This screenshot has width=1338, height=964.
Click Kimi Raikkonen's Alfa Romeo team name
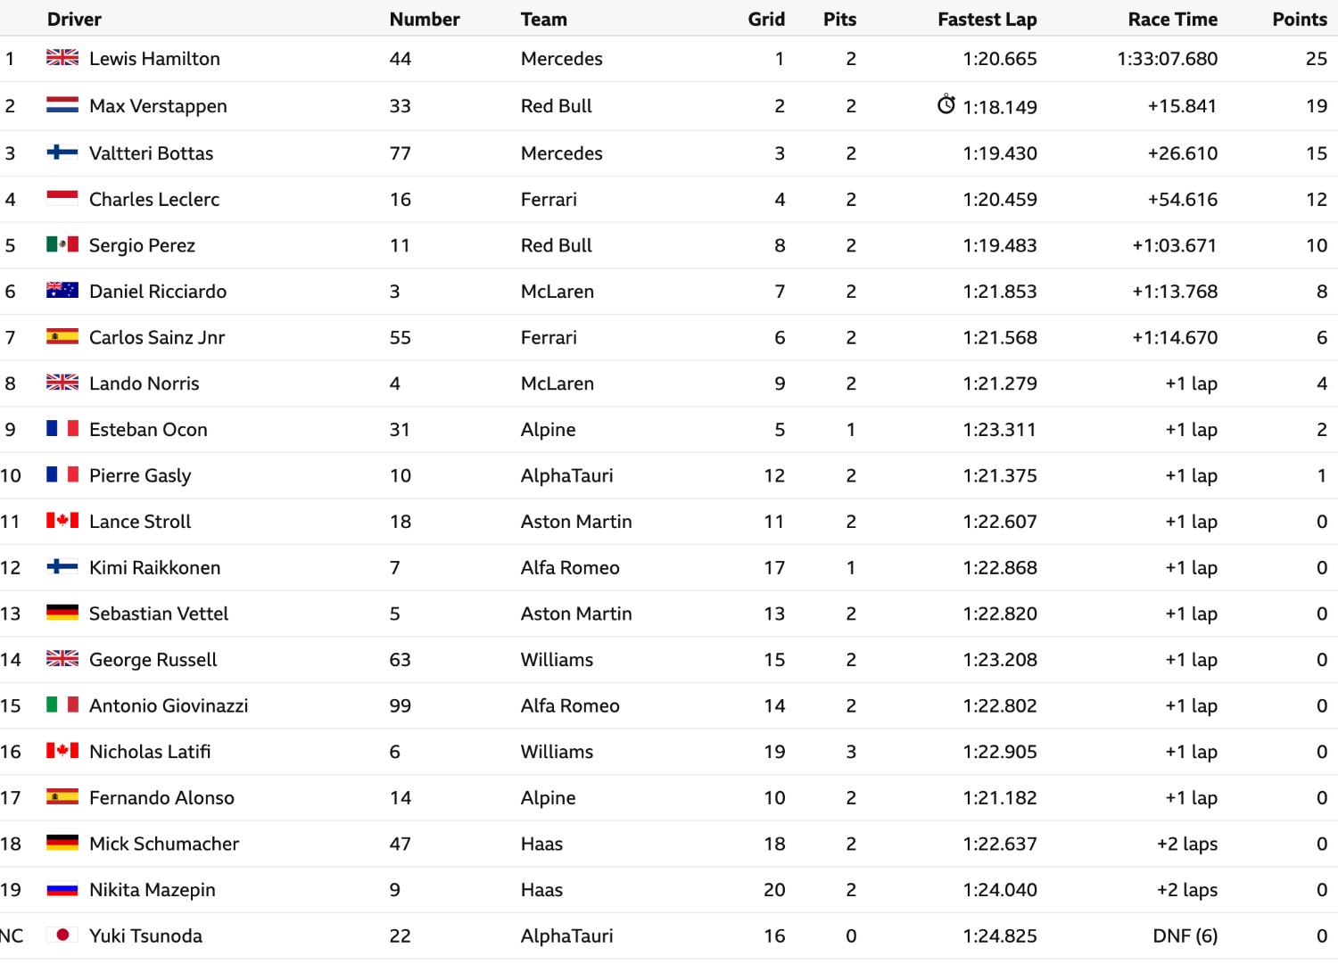(x=570, y=568)
